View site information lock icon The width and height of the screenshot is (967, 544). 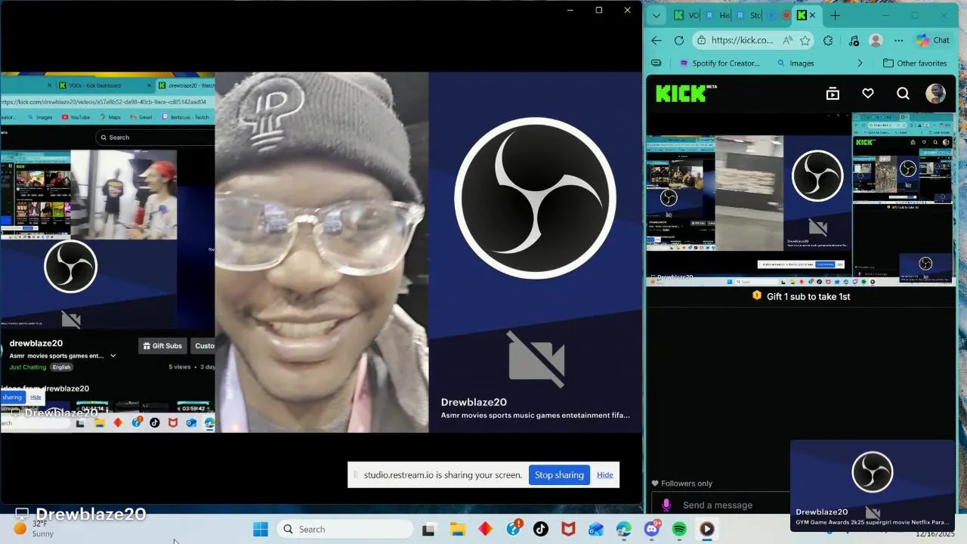tap(702, 41)
